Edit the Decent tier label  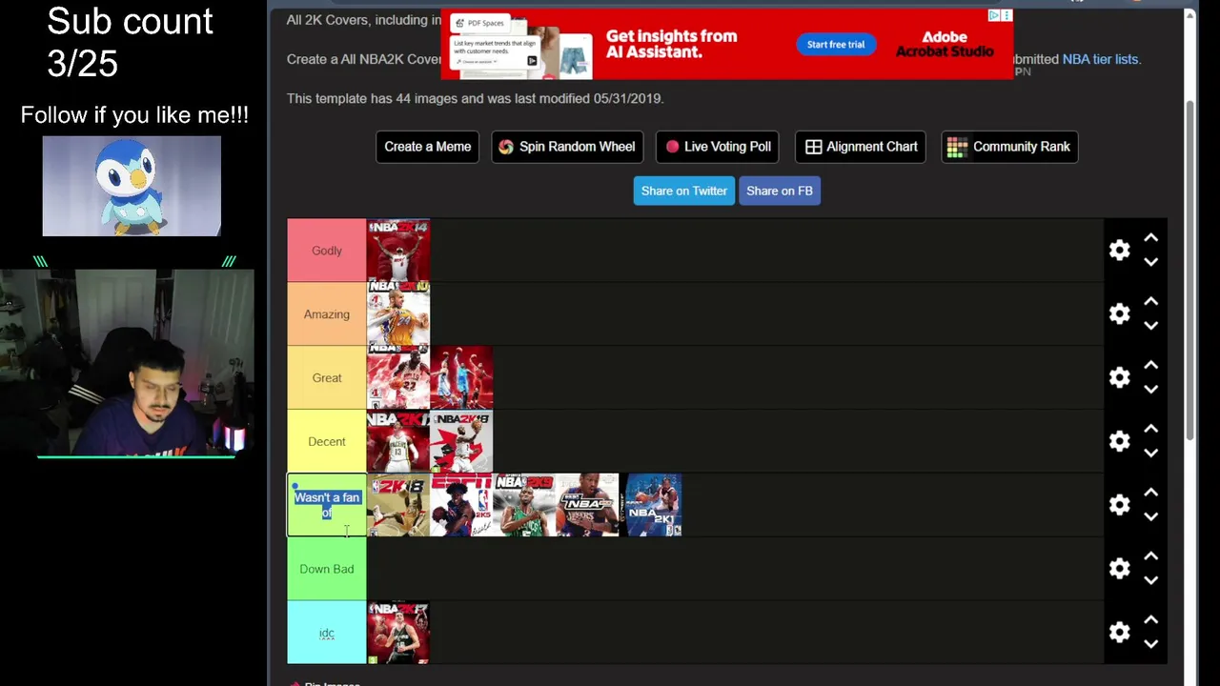(x=327, y=442)
